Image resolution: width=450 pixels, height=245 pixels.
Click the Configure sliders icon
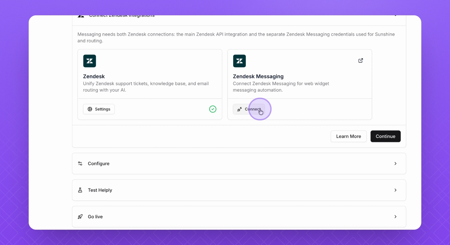tap(80, 164)
